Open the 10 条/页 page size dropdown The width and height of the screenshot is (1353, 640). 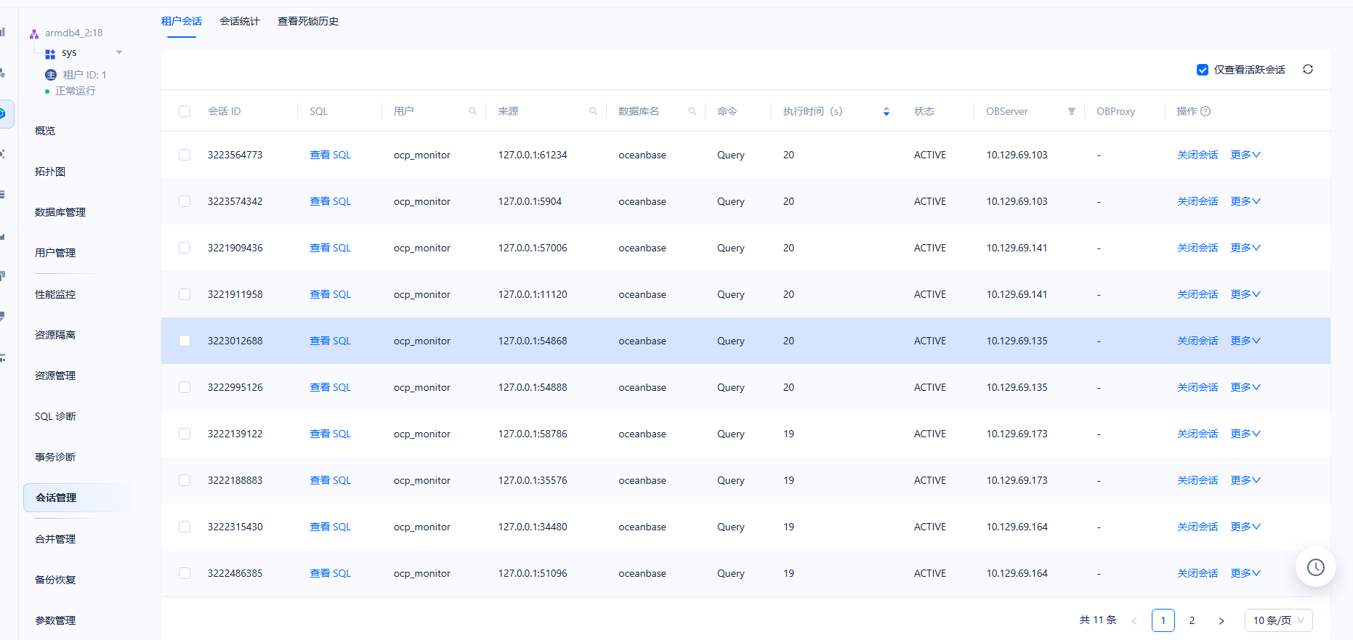(1277, 620)
